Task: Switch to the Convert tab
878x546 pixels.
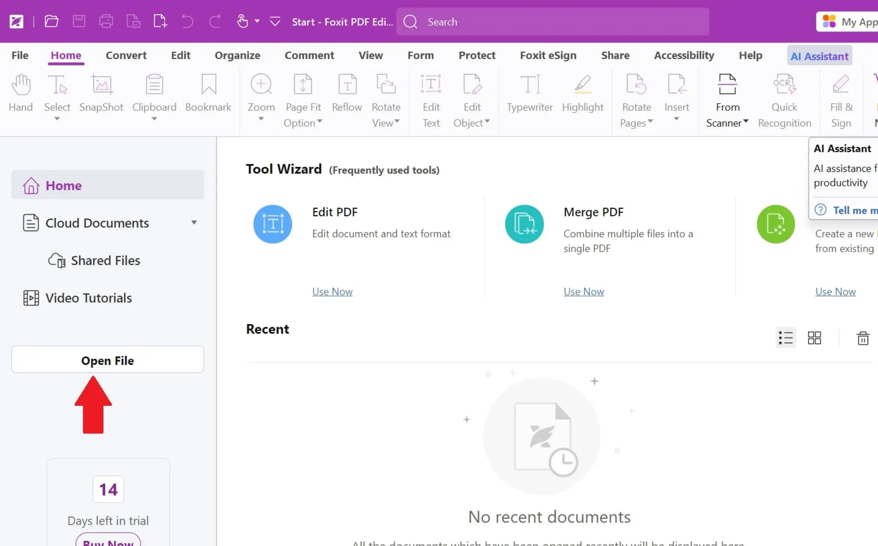Action: [126, 55]
